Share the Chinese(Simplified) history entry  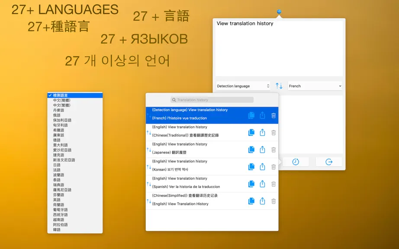(262, 201)
